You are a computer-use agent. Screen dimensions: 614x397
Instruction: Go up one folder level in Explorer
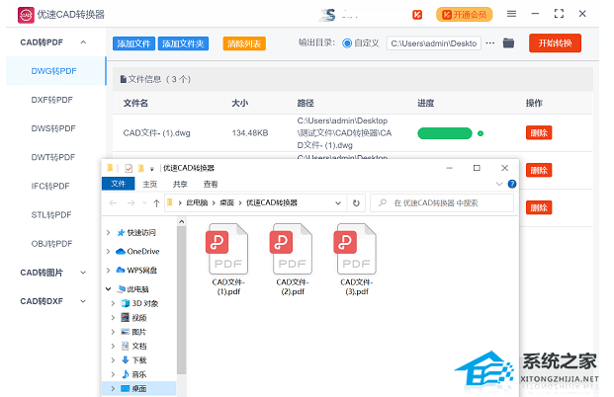(x=156, y=203)
